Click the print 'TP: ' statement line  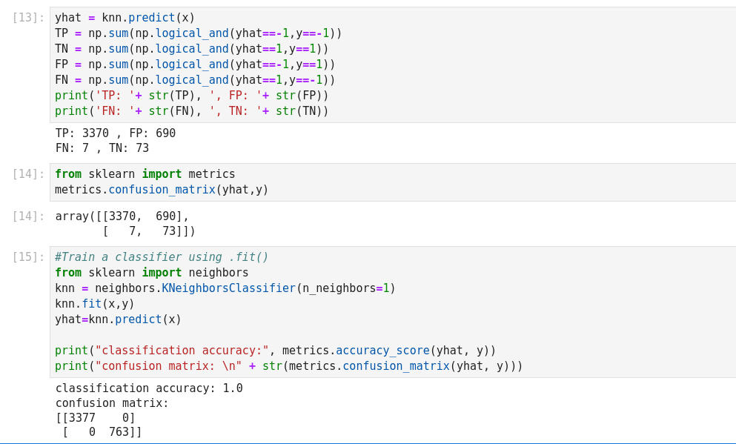click(191, 96)
